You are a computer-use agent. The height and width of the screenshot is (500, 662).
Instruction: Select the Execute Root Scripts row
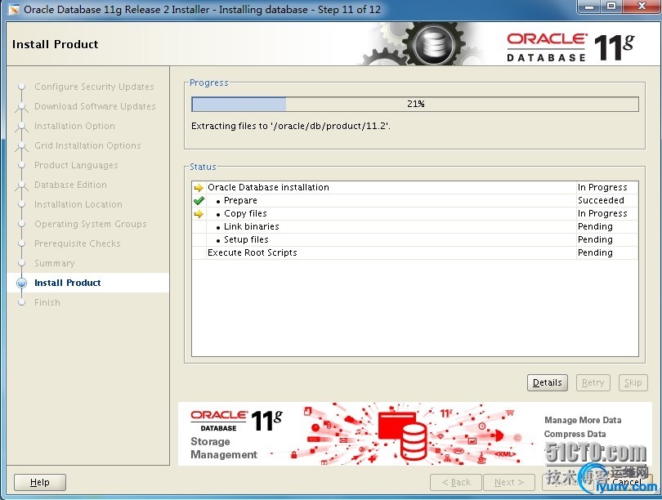(x=415, y=252)
